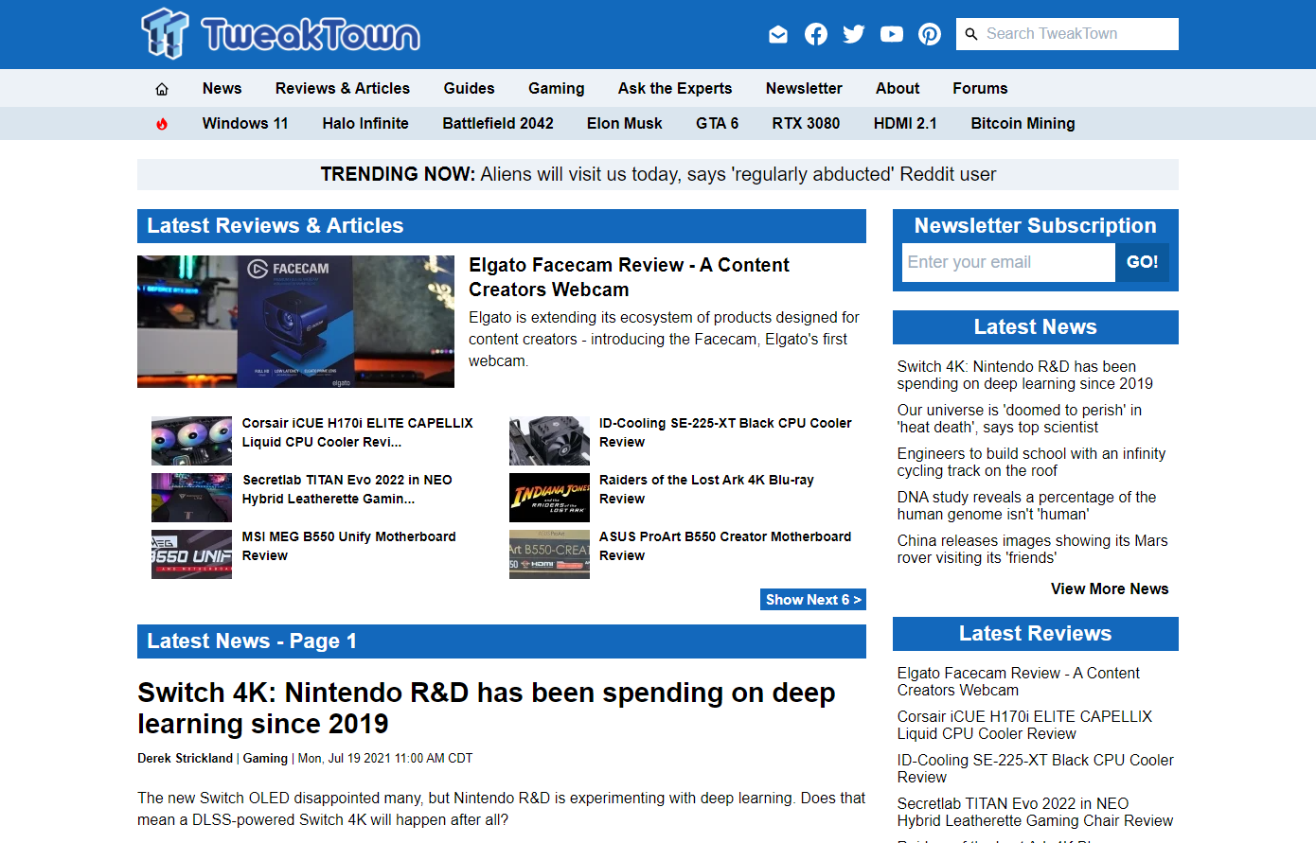Open the RTX 3080 topic

click(806, 123)
